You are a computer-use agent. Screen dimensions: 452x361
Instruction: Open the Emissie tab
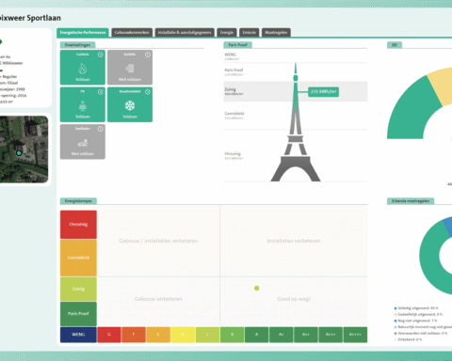click(x=250, y=33)
